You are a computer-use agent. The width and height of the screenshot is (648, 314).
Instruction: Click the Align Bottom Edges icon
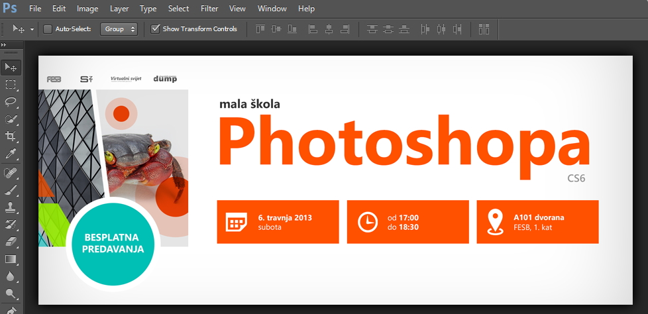click(x=293, y=29)
